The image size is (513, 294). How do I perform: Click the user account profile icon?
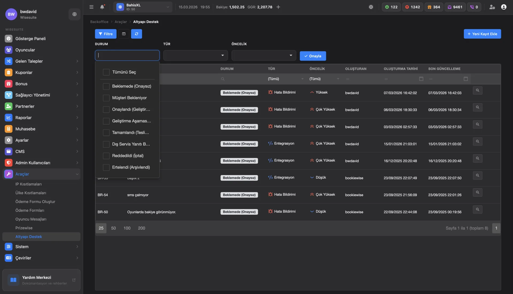(504, 7)
